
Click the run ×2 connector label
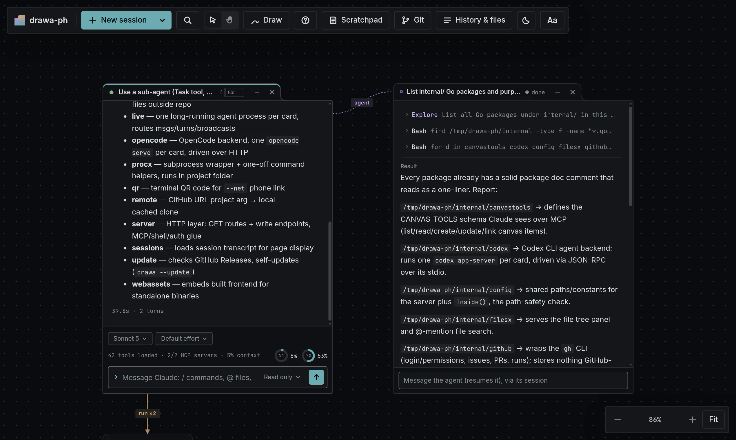point(147,413)
